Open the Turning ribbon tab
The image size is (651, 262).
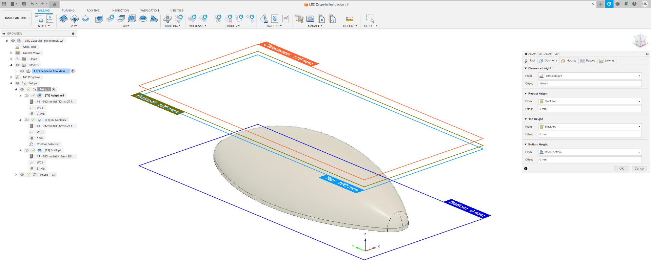[x=68, y=10]
